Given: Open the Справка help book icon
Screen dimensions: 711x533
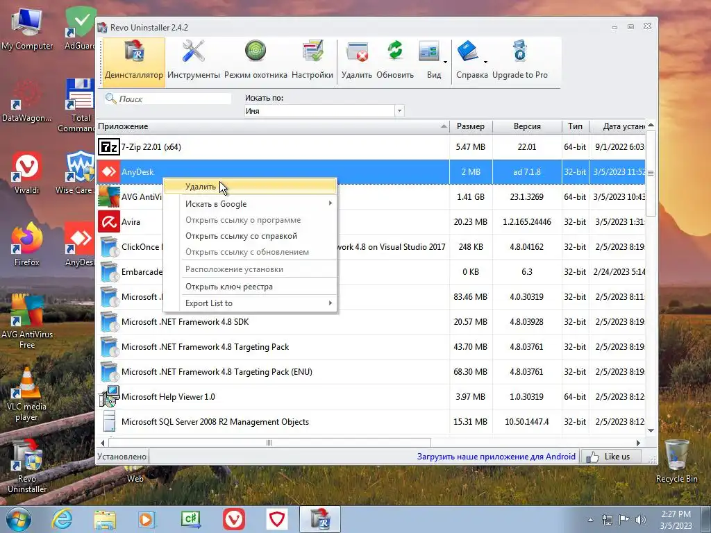Looking at the screenshot, I should (468, 51).
